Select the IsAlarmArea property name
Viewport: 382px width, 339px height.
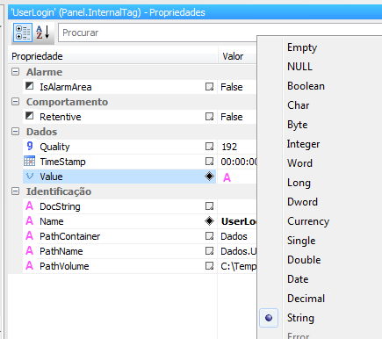pyautogui.click(x=66, y=87)
